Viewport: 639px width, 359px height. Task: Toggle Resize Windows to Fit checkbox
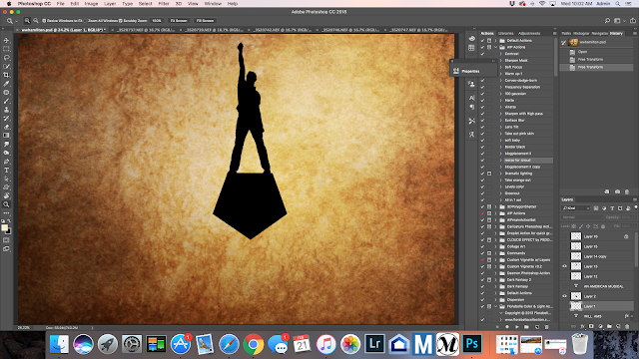[44, 20]
